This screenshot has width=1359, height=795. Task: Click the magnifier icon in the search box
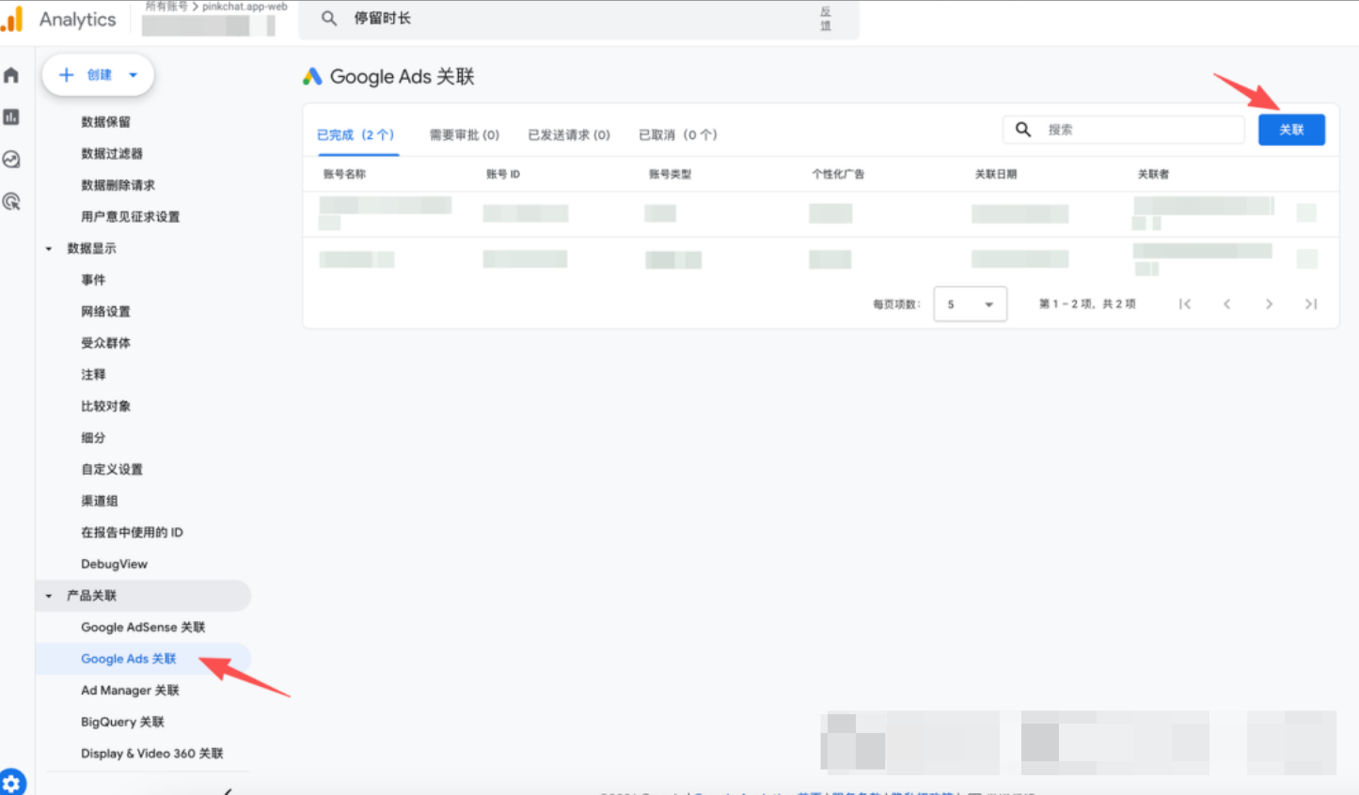coord(1023,130)
